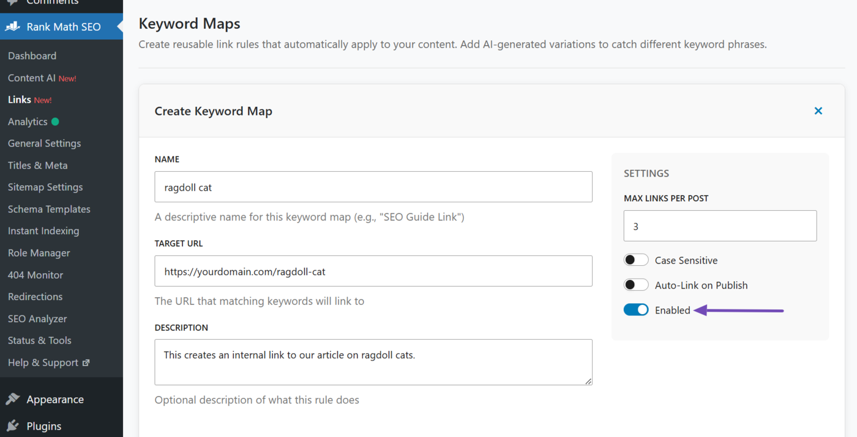This screenshot has width=857, height=437.
Task: Open General Settings submenu item
Action: click(44, 144)
